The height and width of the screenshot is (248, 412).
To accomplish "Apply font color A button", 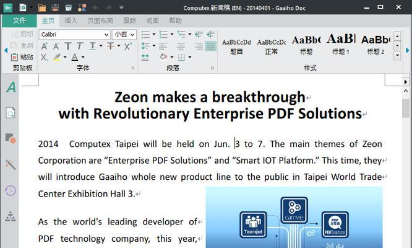I will pos(75,57).
